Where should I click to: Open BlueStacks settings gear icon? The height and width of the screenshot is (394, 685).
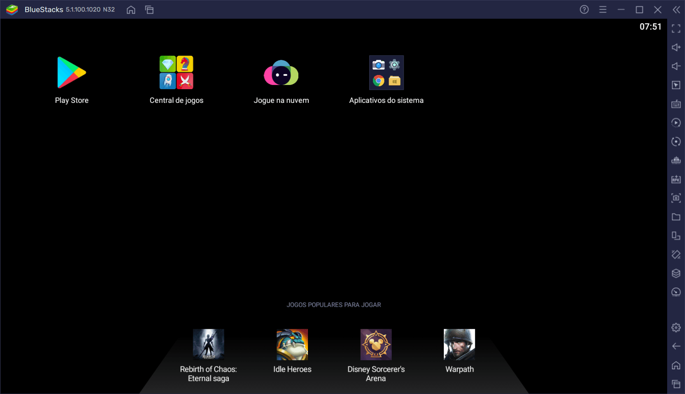676,327
